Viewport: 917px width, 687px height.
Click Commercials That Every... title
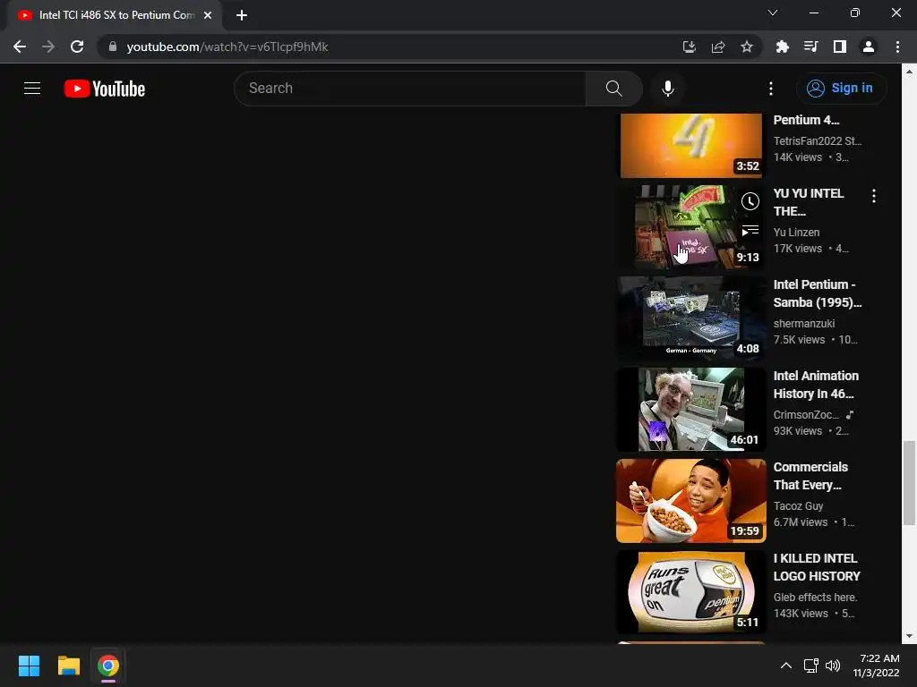[810, 476]
